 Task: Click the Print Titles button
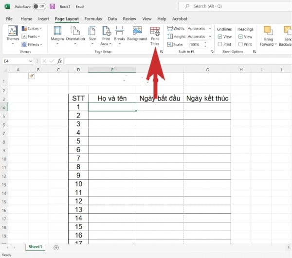[155, 36]
